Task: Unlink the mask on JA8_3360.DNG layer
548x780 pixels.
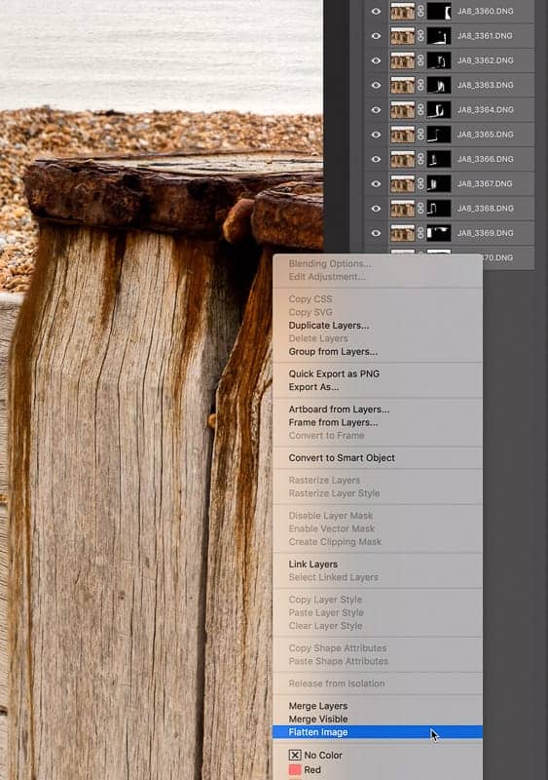Action: tap(420, 11)
